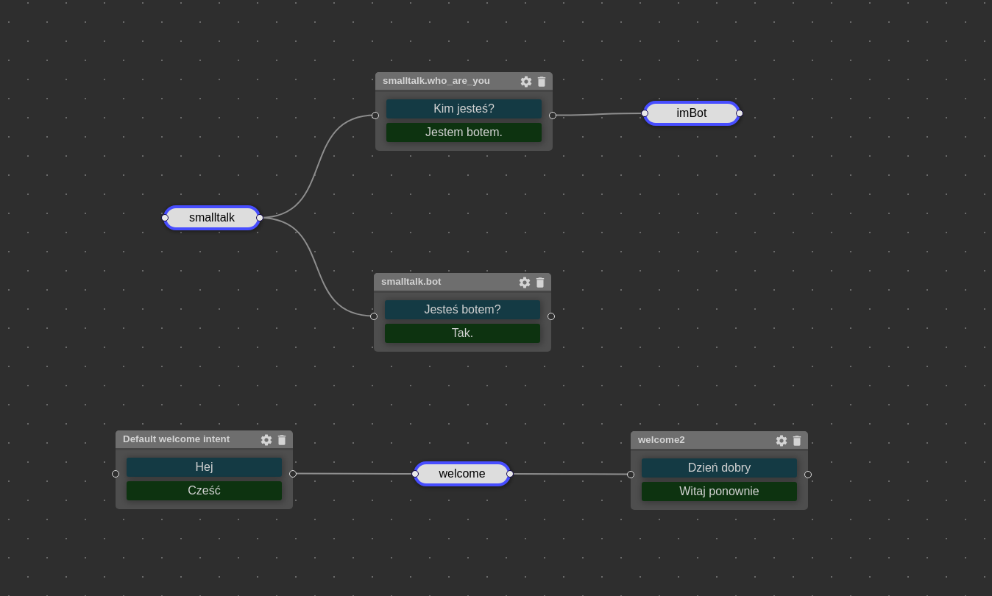The width and height of the screenshot is (992, 596).
Task: Open Default welcome intent settings gear
Action: point(266,440)
